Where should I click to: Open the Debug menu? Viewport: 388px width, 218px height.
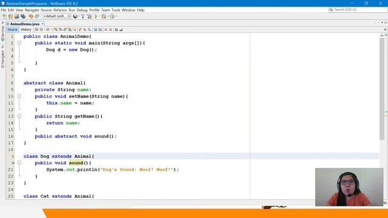point(82,10)
